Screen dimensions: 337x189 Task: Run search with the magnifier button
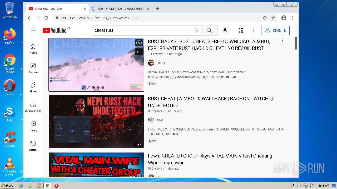tap(209, 30)
